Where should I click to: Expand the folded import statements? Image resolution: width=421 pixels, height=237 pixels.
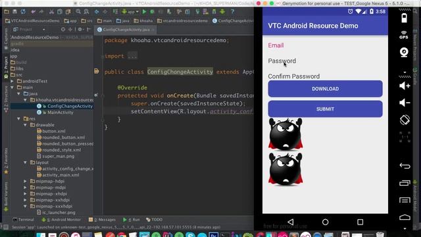[132, 56]
